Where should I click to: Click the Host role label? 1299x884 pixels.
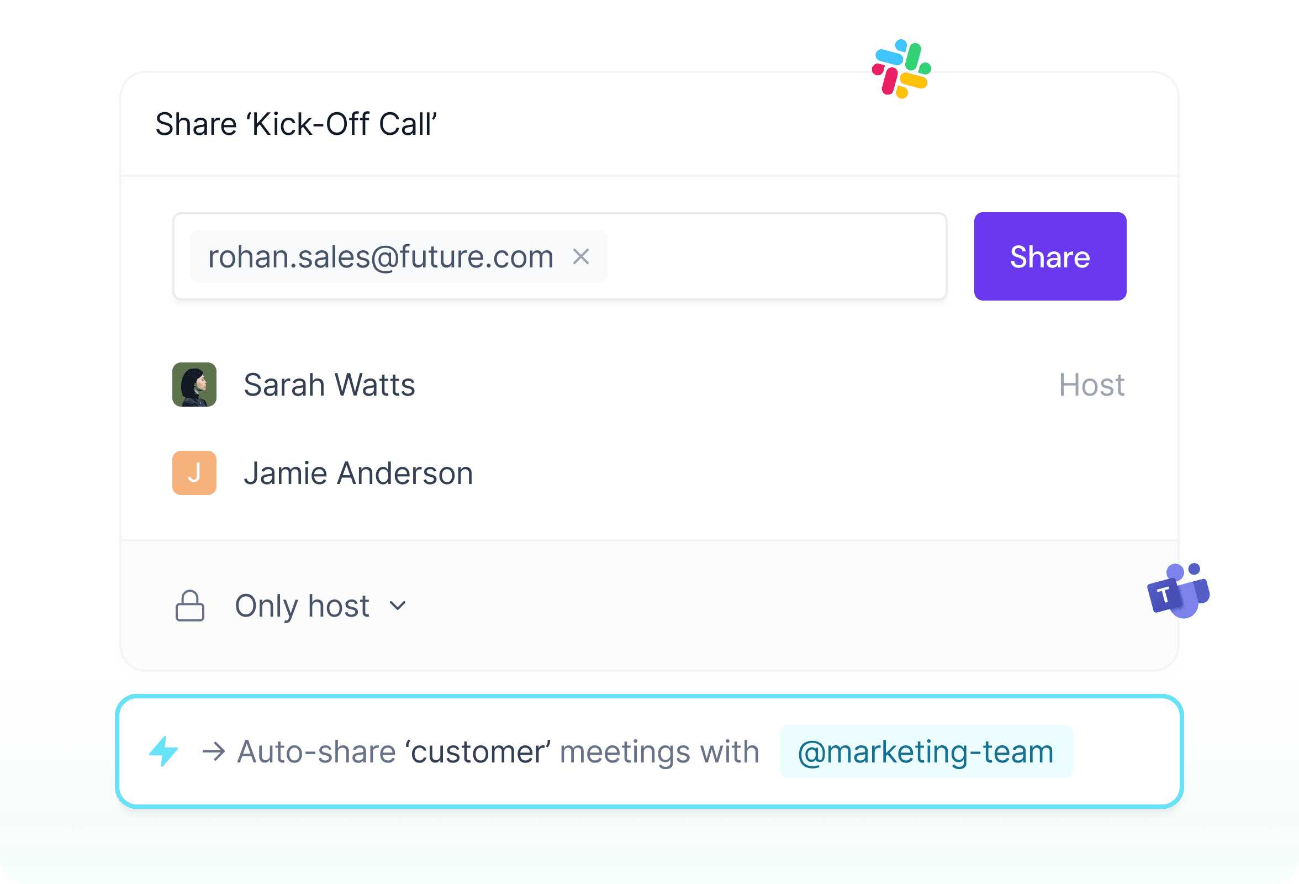tap(1091, 385)
